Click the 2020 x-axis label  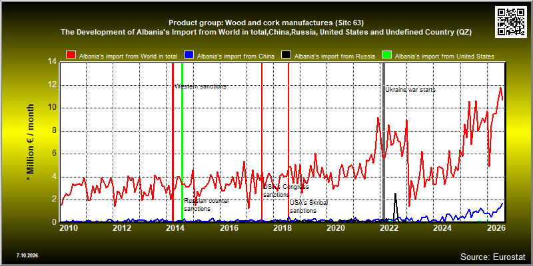pyautogui.click(x=336, y=227)
